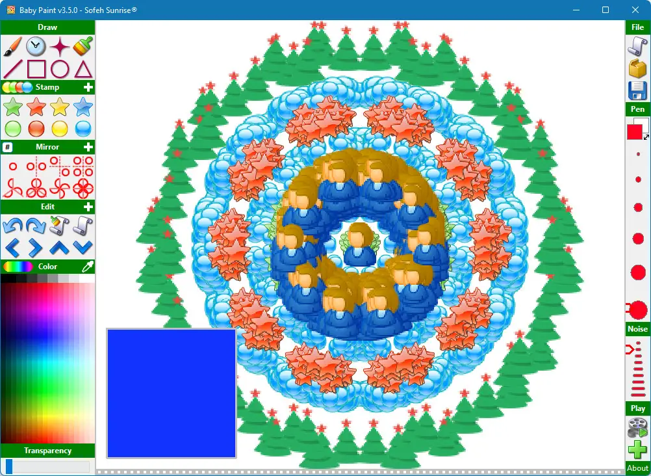Image resolution: width=651 pixels, height=476 pixels.
Task: Click the Draw section header
Action: tap(47, 27)
